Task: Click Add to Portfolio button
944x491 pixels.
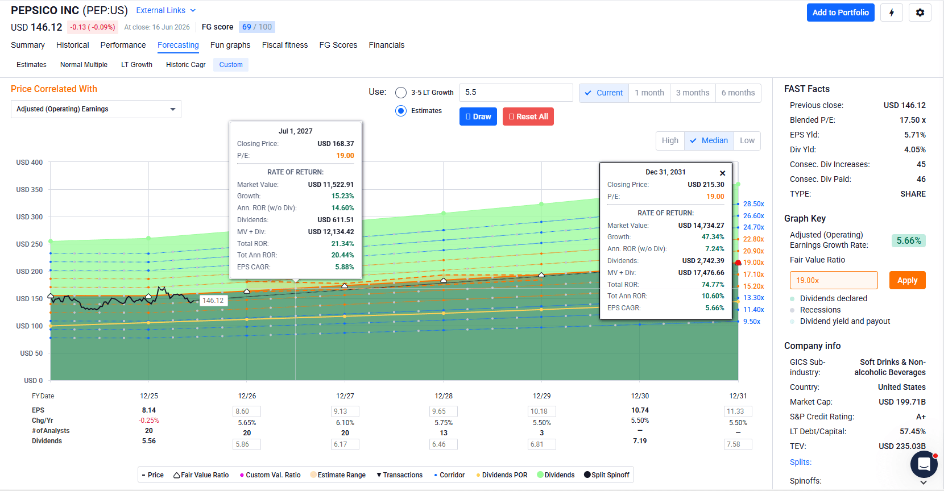Action: pyautogui.click(x=841, y=13)
